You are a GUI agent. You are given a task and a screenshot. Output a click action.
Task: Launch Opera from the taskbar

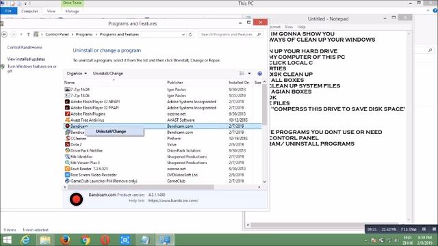pyautogui.click(x=105, y=240)
